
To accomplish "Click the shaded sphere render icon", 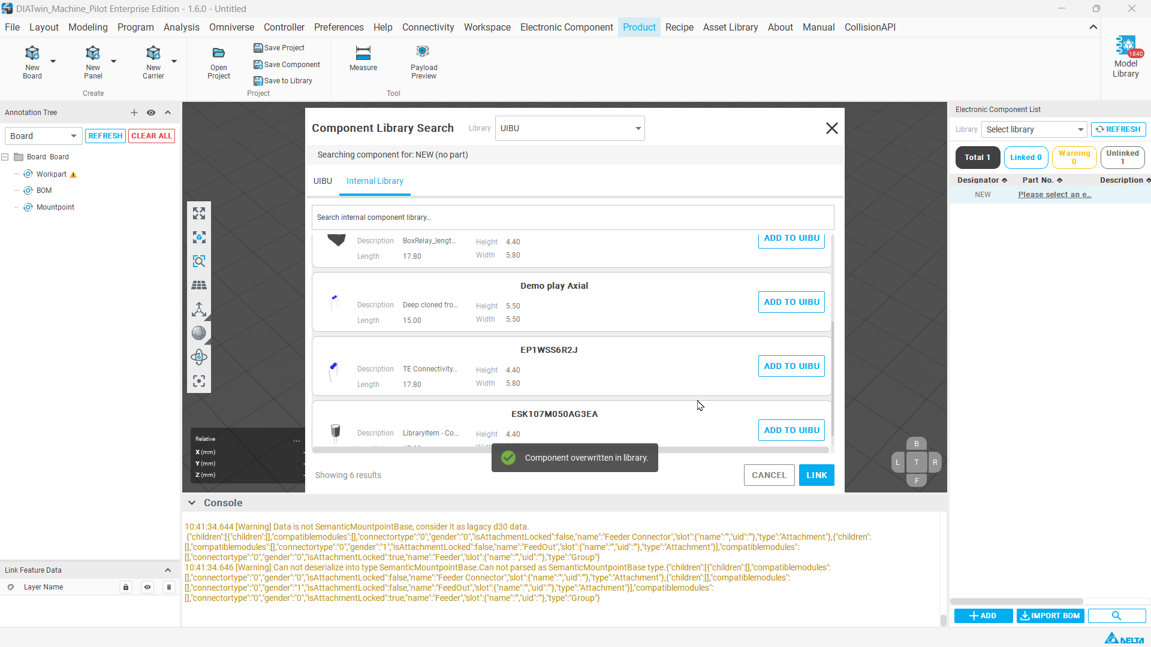I will (199, 333).
